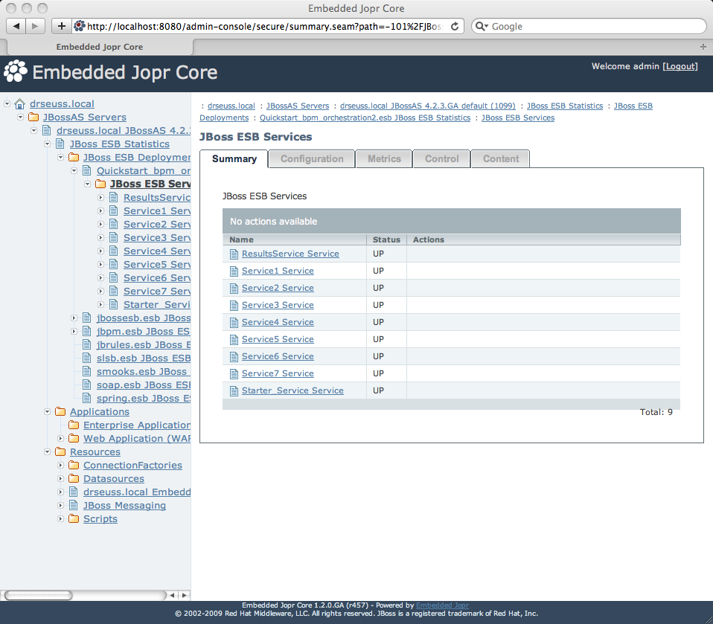The image size is (713, 624).
Task: Expand the Datasources tree node
Action: point(60,478)
